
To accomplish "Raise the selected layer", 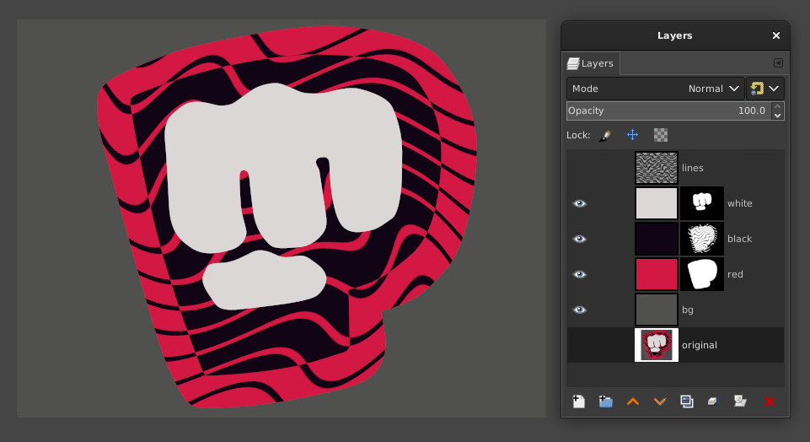I will coord(633,402).
